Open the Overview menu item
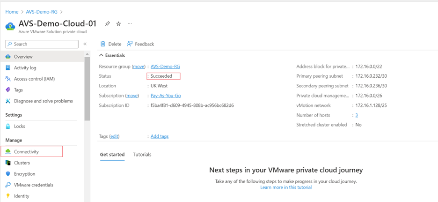Viewport: 438px width, 202px height. [x=42, y=57]
